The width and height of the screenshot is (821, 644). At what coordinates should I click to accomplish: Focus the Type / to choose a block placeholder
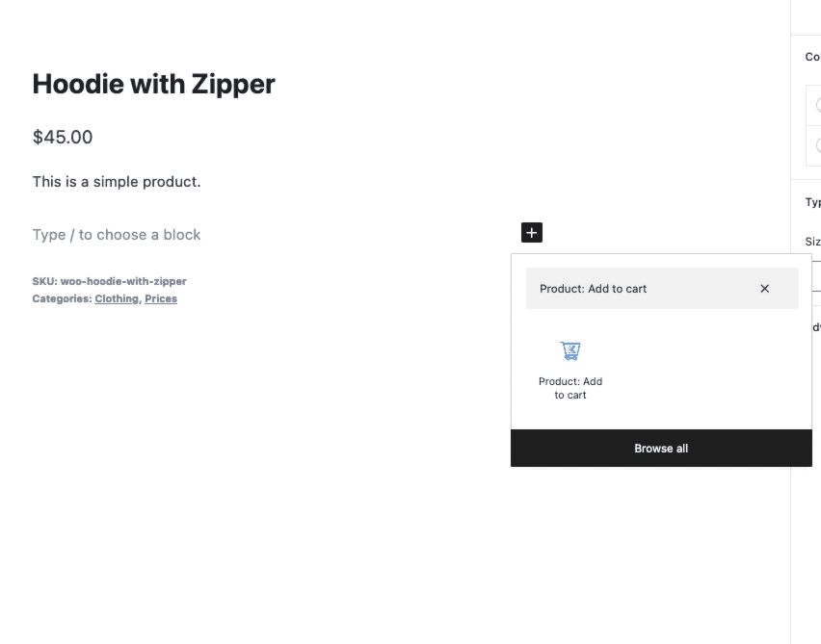[x=117, y=234]
